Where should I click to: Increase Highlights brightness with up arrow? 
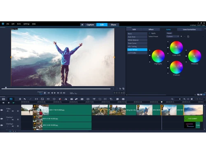[150, 51]
